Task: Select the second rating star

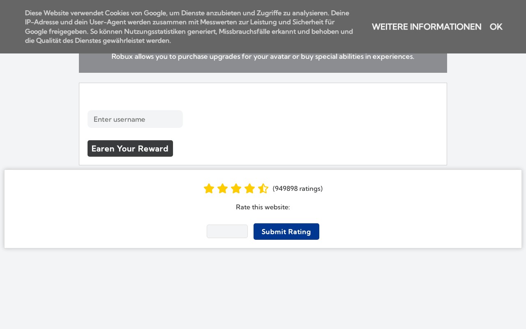Action: click(x=223, y=189)
